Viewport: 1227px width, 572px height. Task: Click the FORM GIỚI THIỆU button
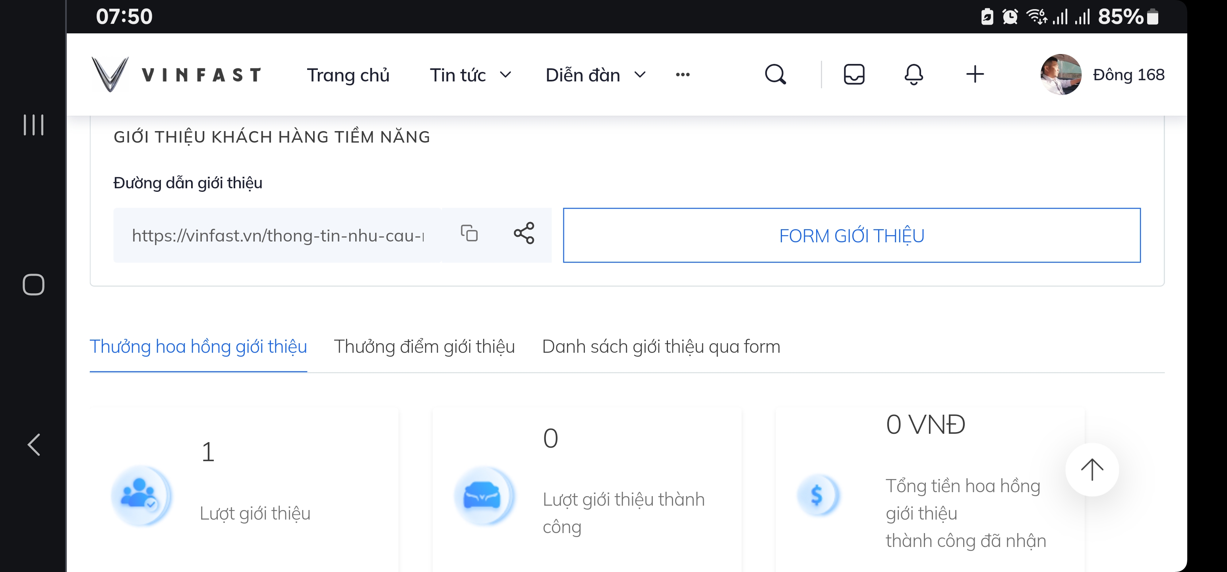click(x=852, y=235)
